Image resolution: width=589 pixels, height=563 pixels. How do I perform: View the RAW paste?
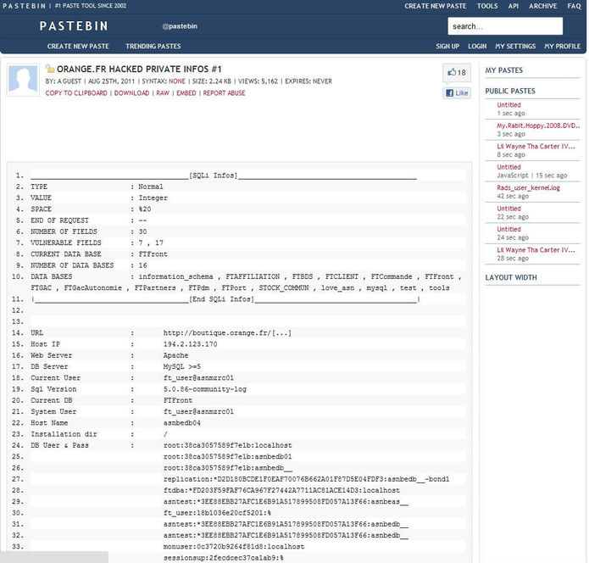pyautogui.click(x=162, y=93)
